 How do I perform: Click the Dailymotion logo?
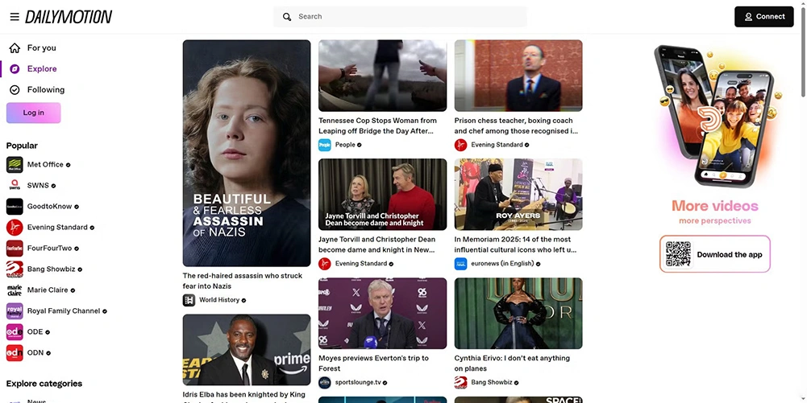(x=69, y=17)
